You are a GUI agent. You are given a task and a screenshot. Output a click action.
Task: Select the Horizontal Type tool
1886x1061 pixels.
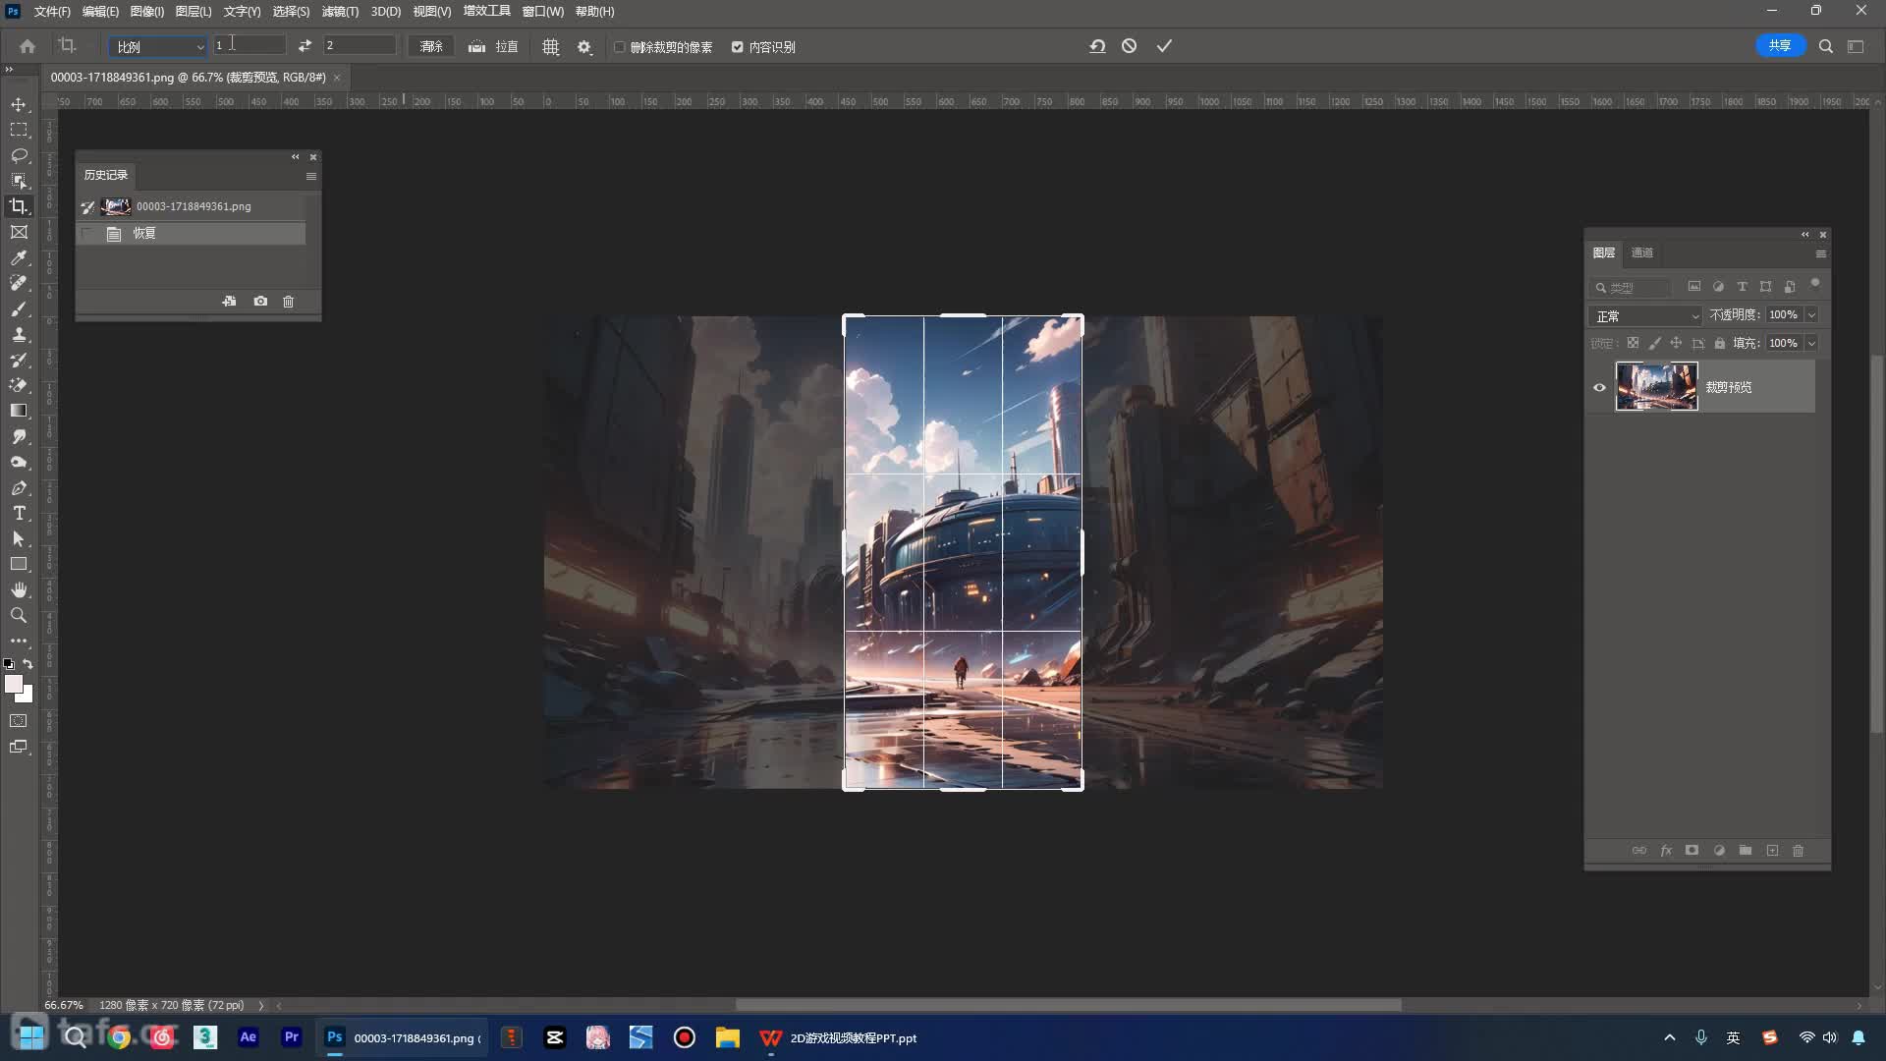point(19,513)
